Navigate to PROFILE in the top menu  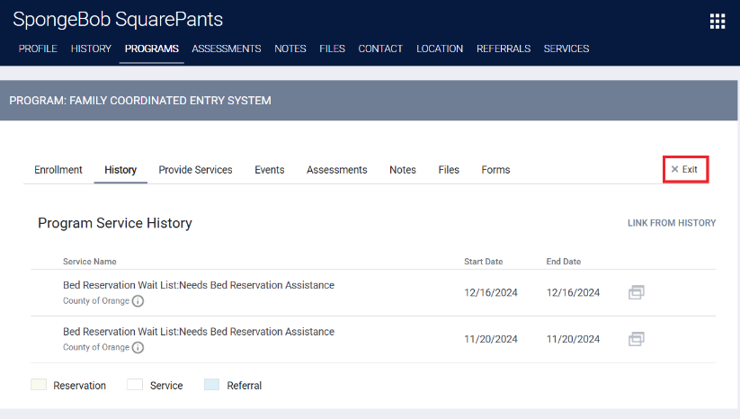pos(38,49)
